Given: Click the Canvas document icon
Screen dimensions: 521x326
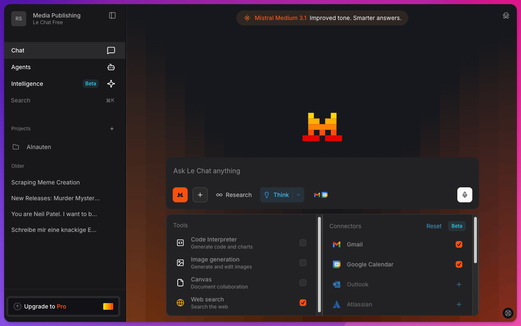Looking at the screenshot, I should (180, 283).
